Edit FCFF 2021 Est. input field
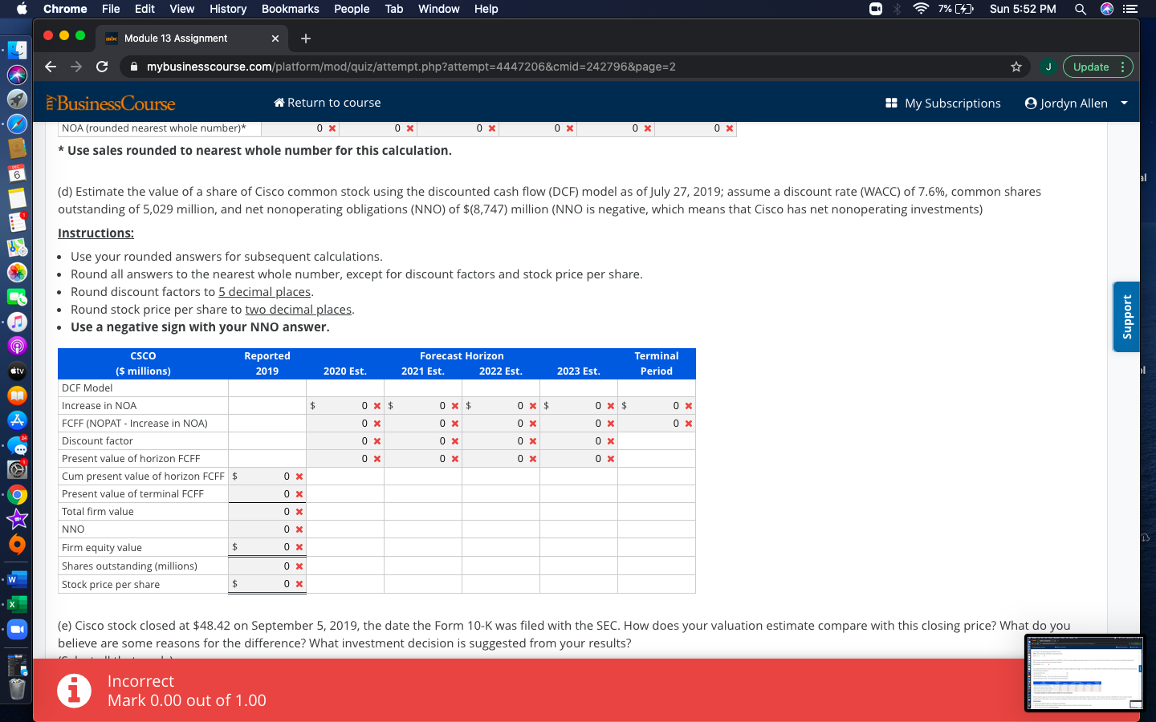Viewport: 1156px width, 722px height. pyautogui.click(x=422, y=424)
